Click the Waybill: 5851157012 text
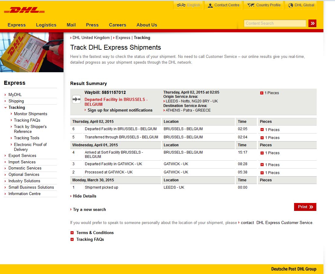Image resolution: width=335 pixels, height=274 pixels. coord(105,93)
